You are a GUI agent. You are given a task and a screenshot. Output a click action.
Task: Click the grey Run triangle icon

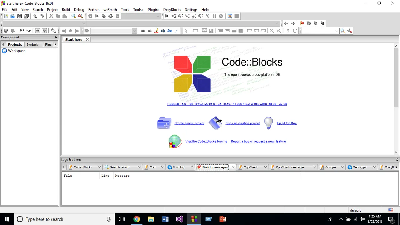(97, 16)
